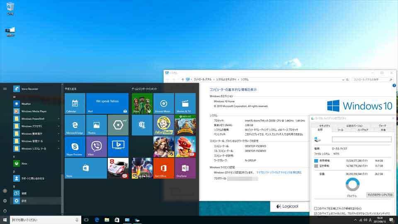Click the Control Panel search box
The height and width of the screenshot is (224, 398).
coord(372,80)
